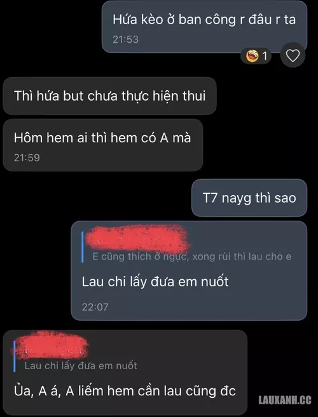Select 'Thì hứa but chưa thực hiện thui' message
The width and height of the screenshot is (318, 417).
(109, 96)
